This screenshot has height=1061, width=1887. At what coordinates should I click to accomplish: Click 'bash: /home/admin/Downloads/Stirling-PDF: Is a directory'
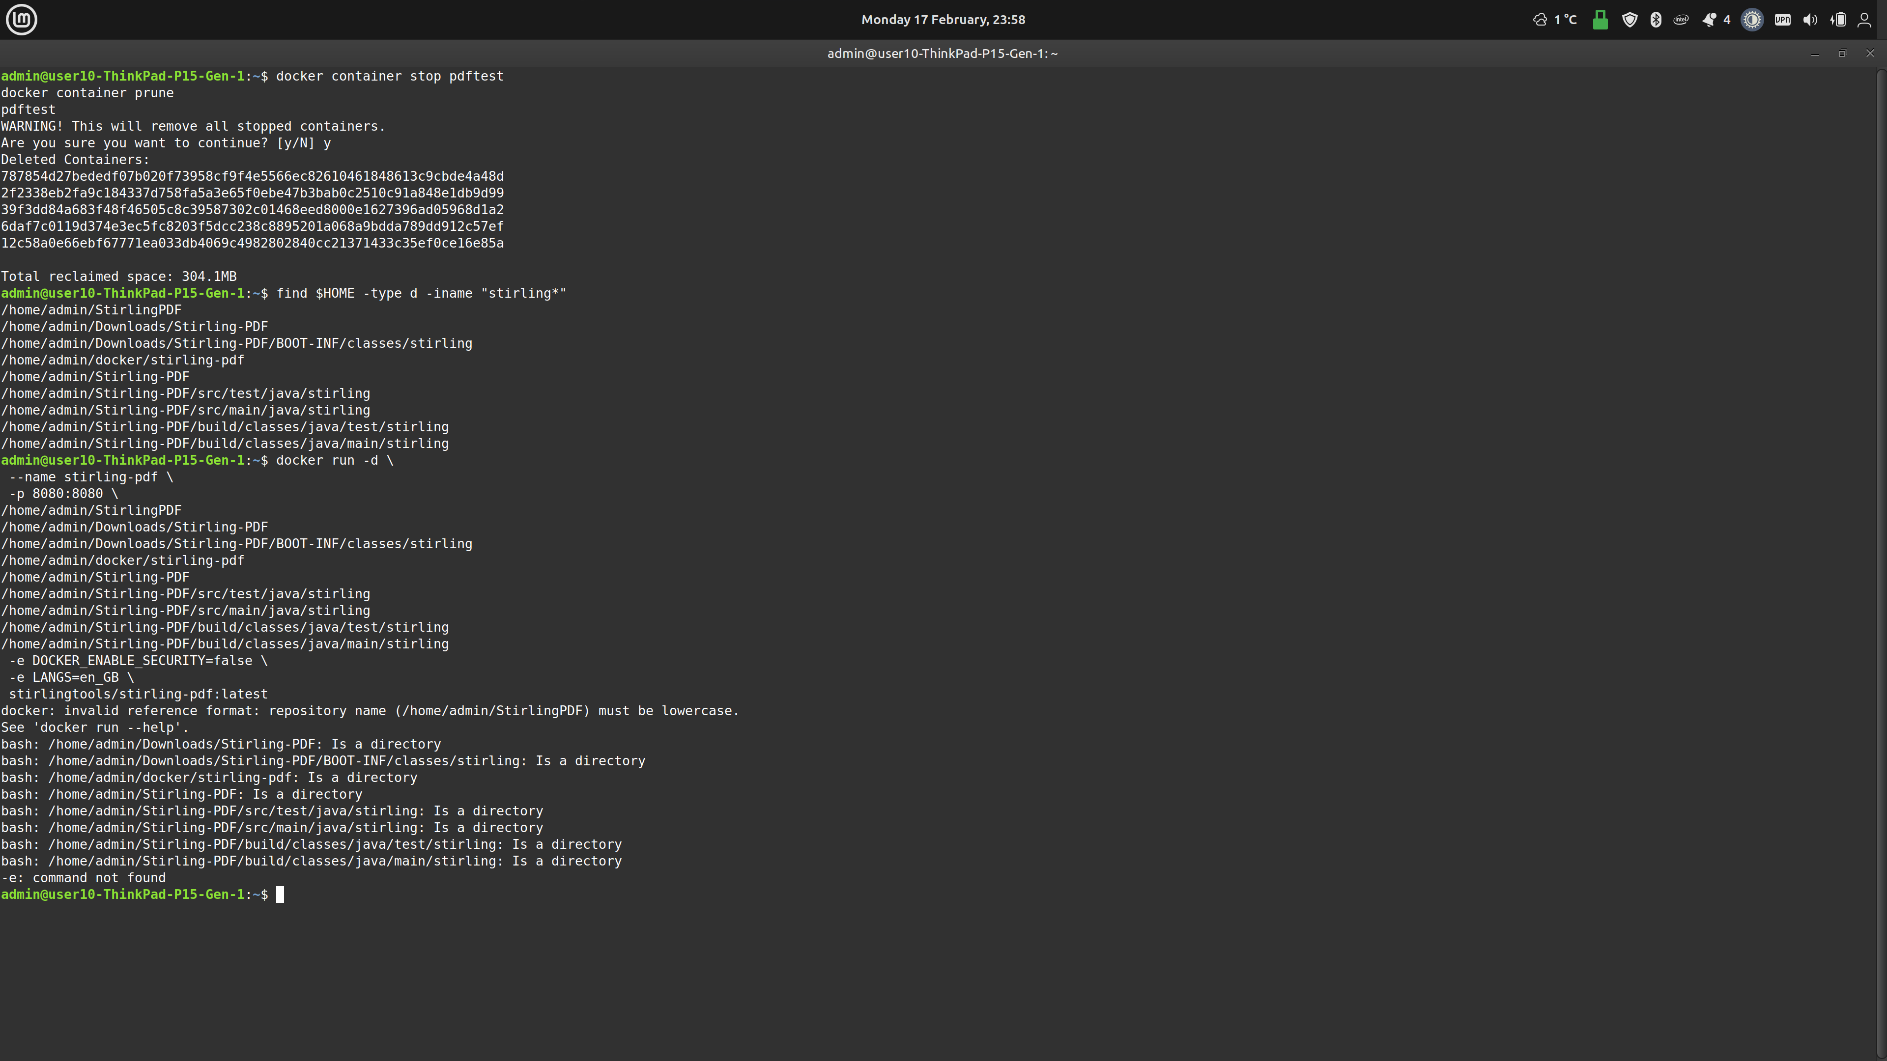[221, 745]
